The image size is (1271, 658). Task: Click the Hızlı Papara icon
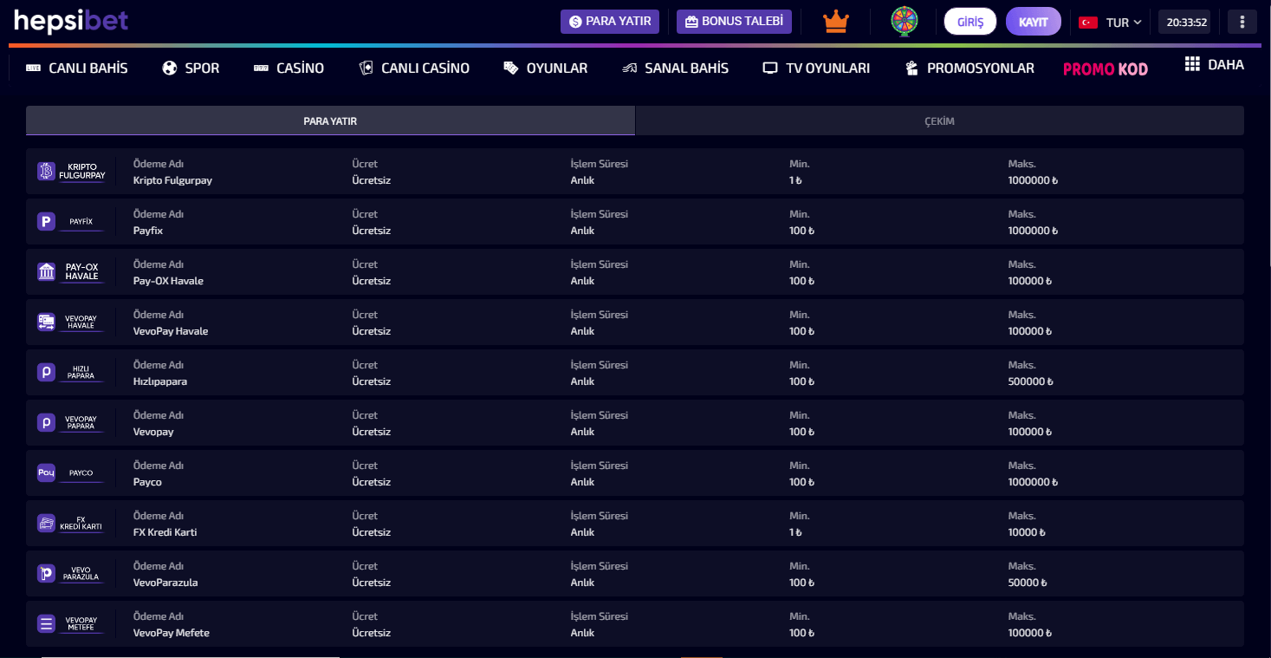[46, 373]
